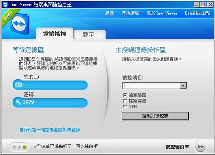Screen dimensions: 215x155
Task: Minimize the TeamViewer window
Action: click(x=196, y=5)
